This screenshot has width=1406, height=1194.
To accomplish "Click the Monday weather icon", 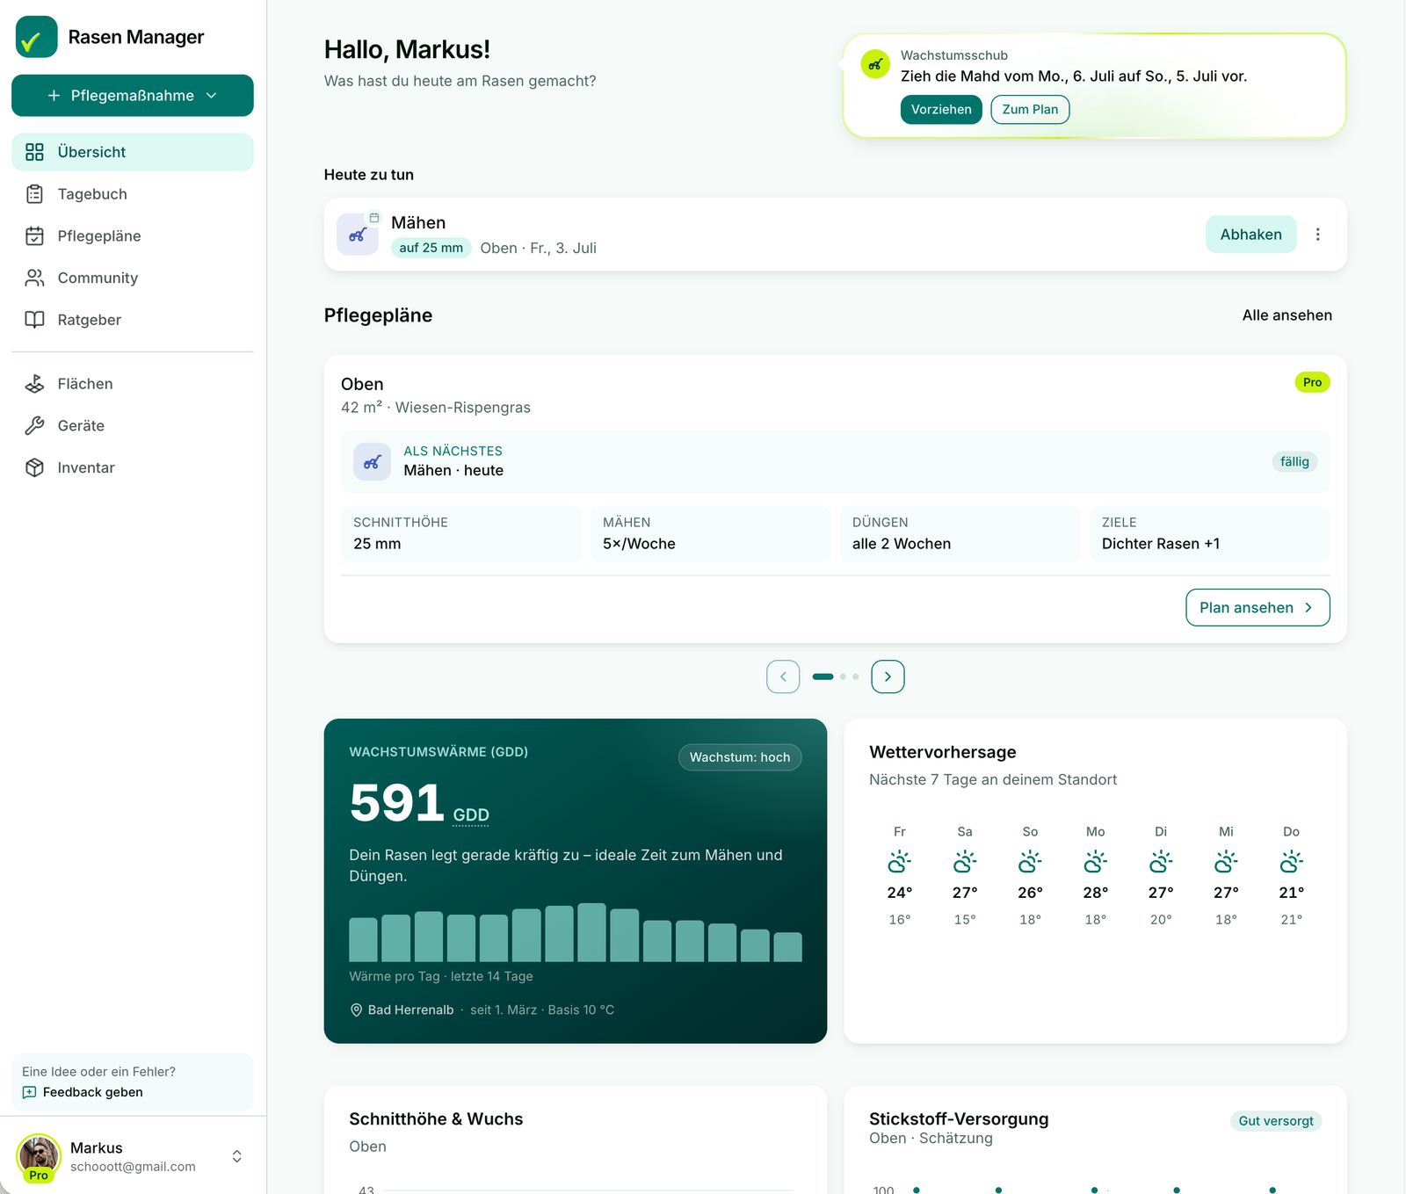I will 1095,862.
